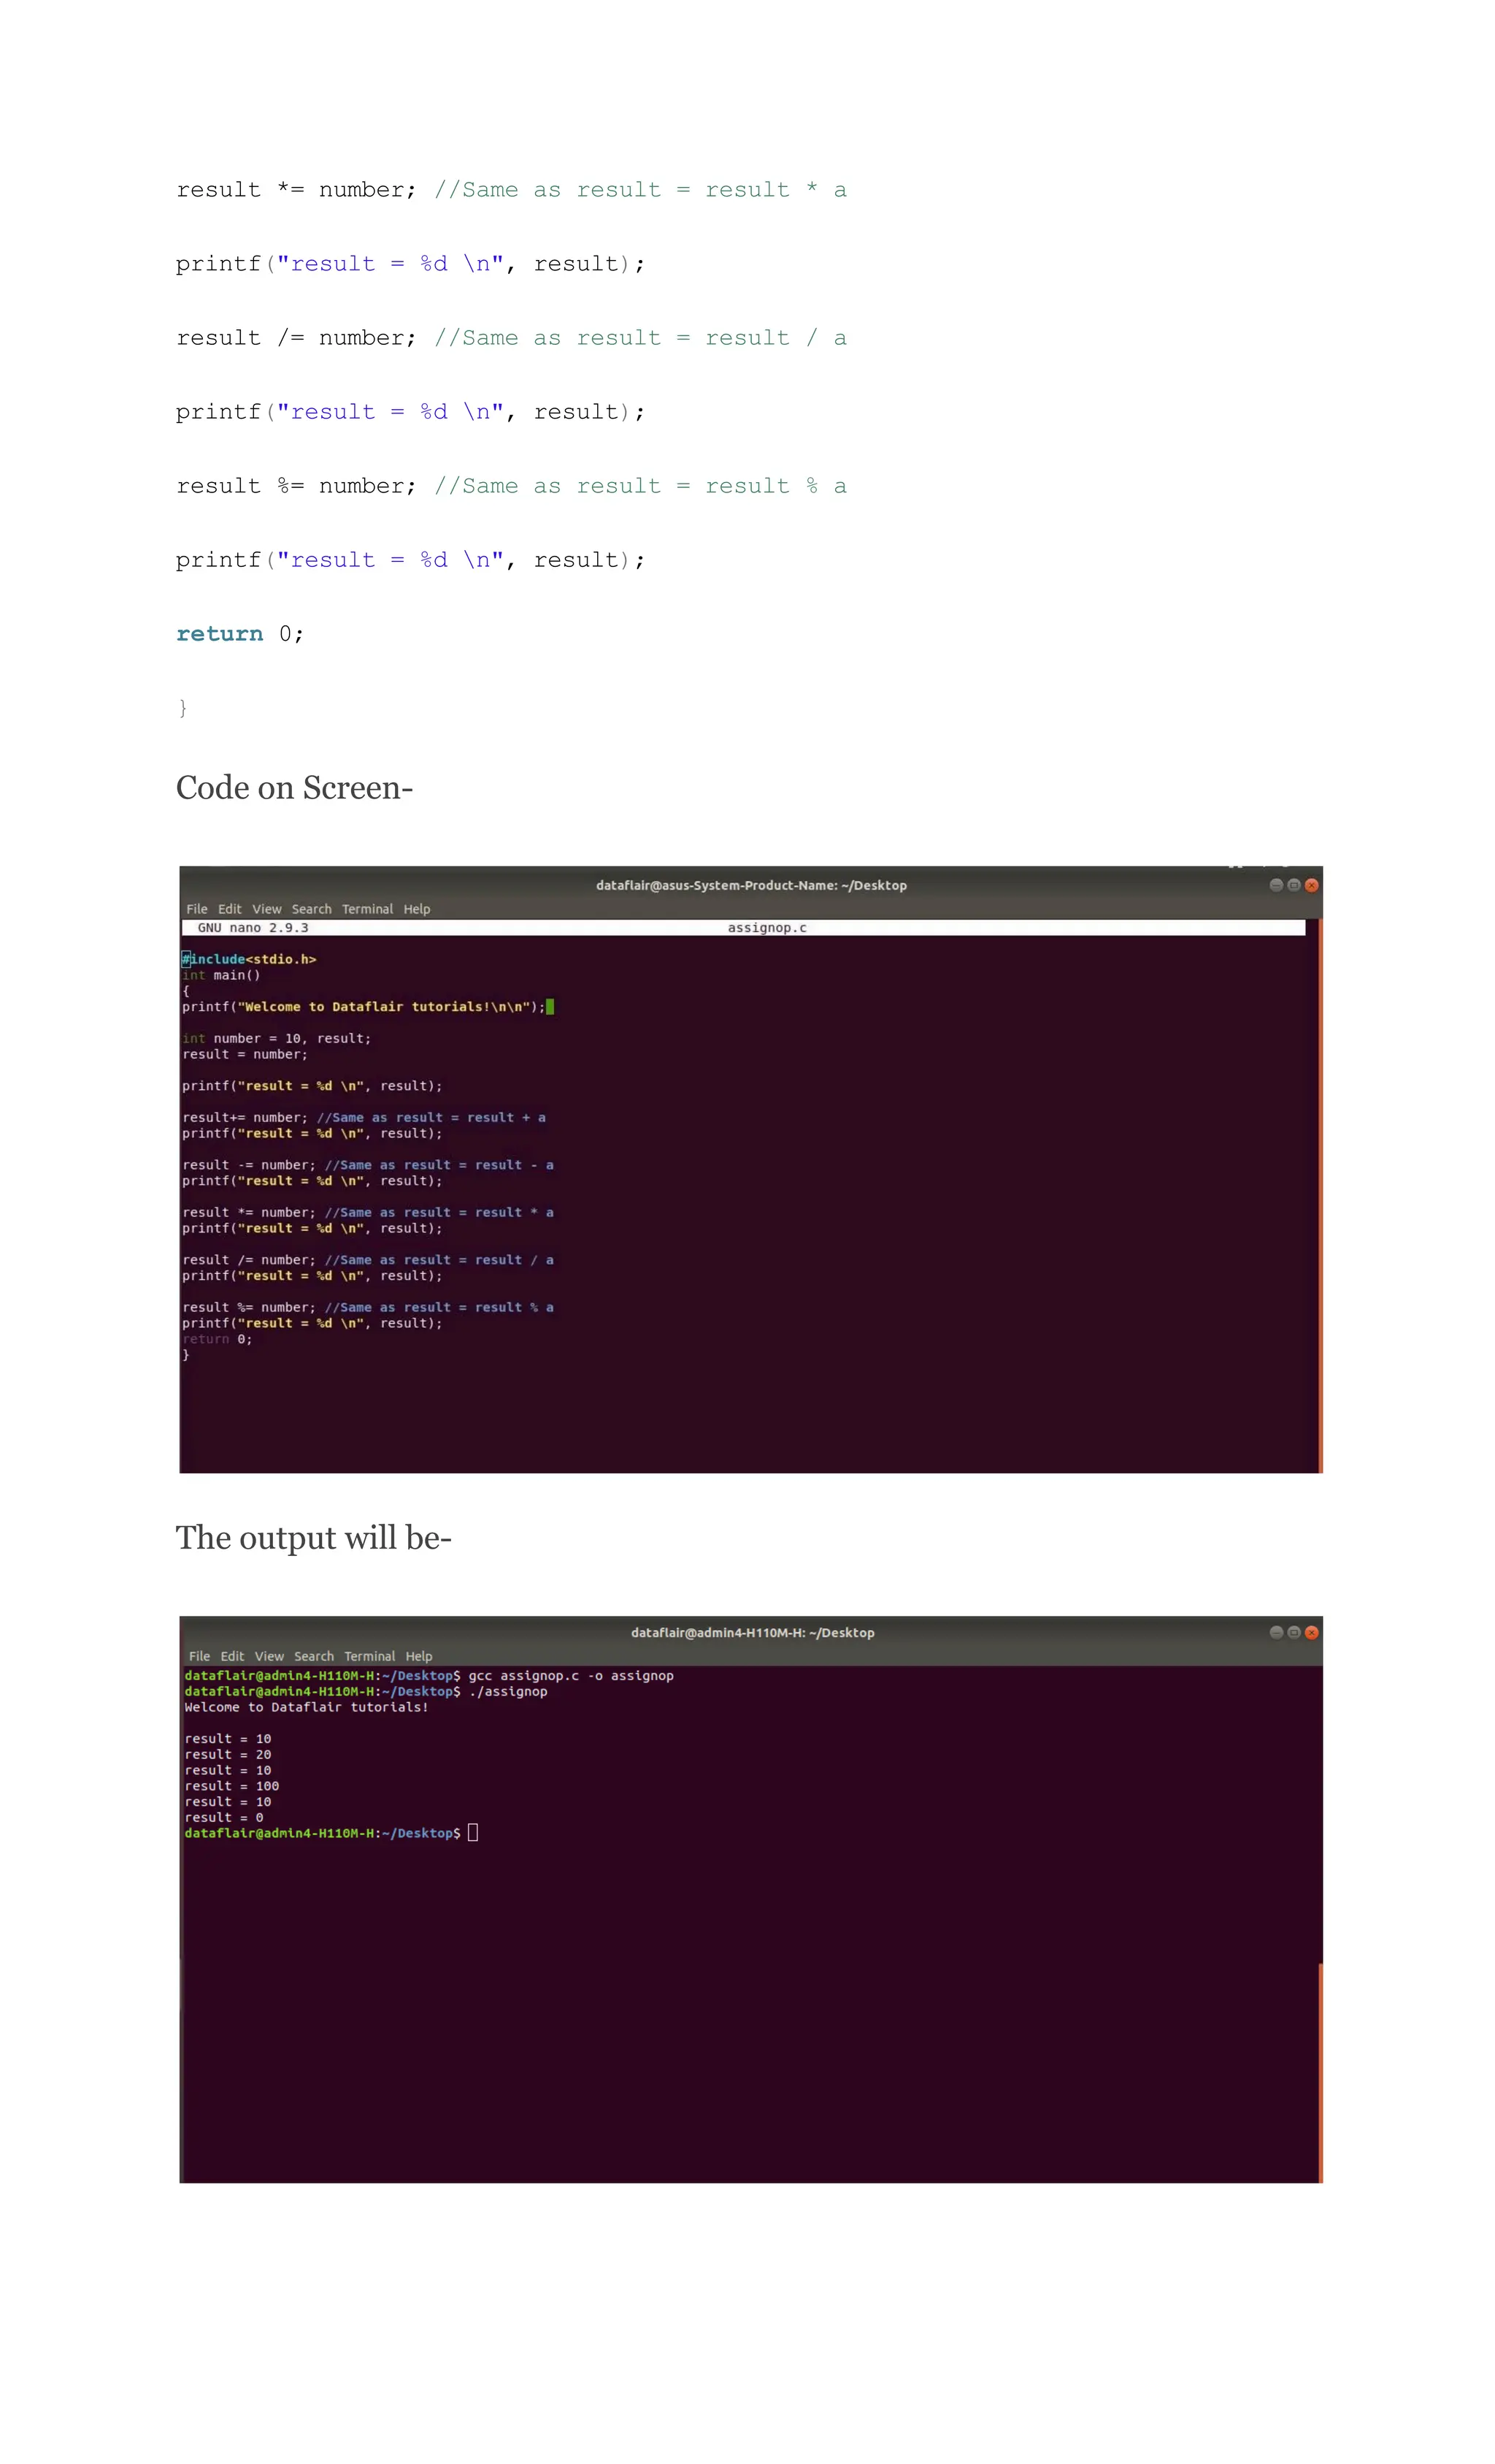Click 'return 0;' line in nano editor
The width and height of the screenshot is (1495, 2464).
click(217, 1339)
